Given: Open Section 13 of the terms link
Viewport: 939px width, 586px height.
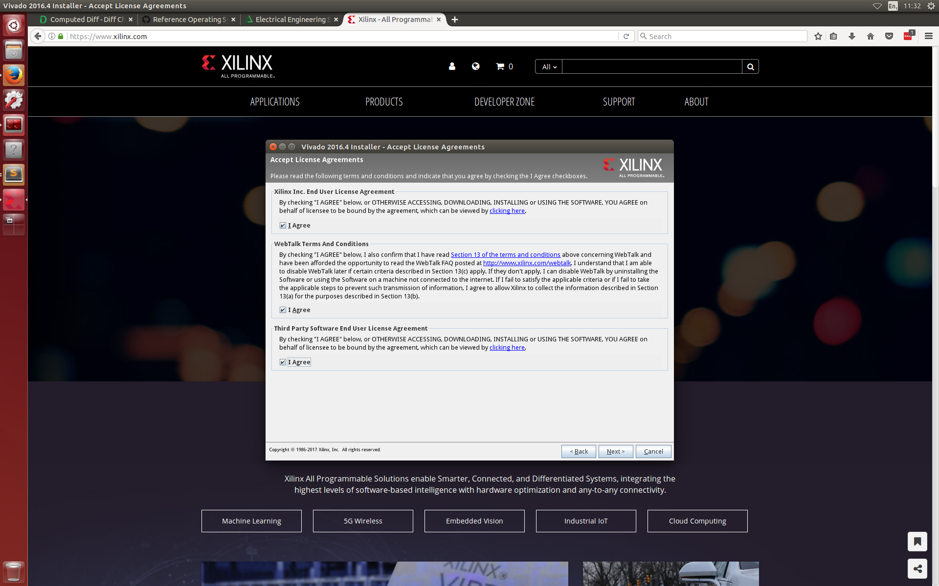Looking at the screenshot, I should coord(505,255).
